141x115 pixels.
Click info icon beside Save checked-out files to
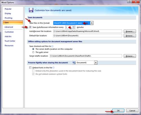(53, 46)
